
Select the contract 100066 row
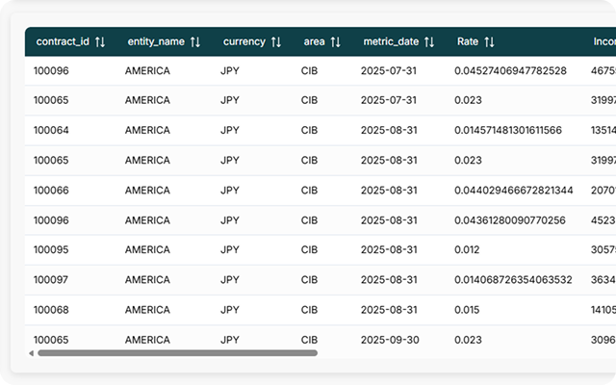[x=51, y=191]
